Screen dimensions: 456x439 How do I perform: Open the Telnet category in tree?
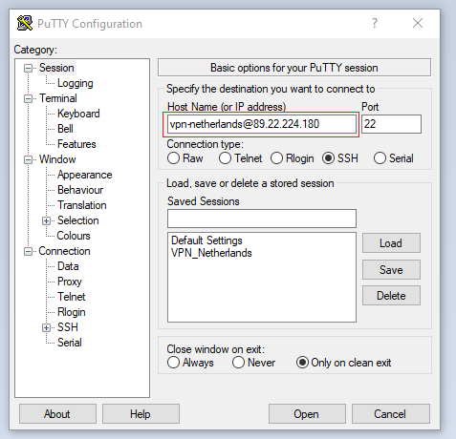pos(72,297)
